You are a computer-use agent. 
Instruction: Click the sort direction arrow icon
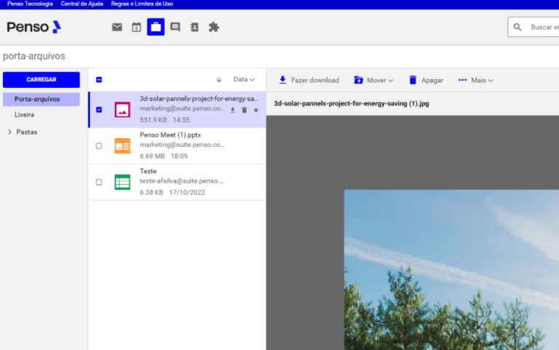click(x=219, y=80)
